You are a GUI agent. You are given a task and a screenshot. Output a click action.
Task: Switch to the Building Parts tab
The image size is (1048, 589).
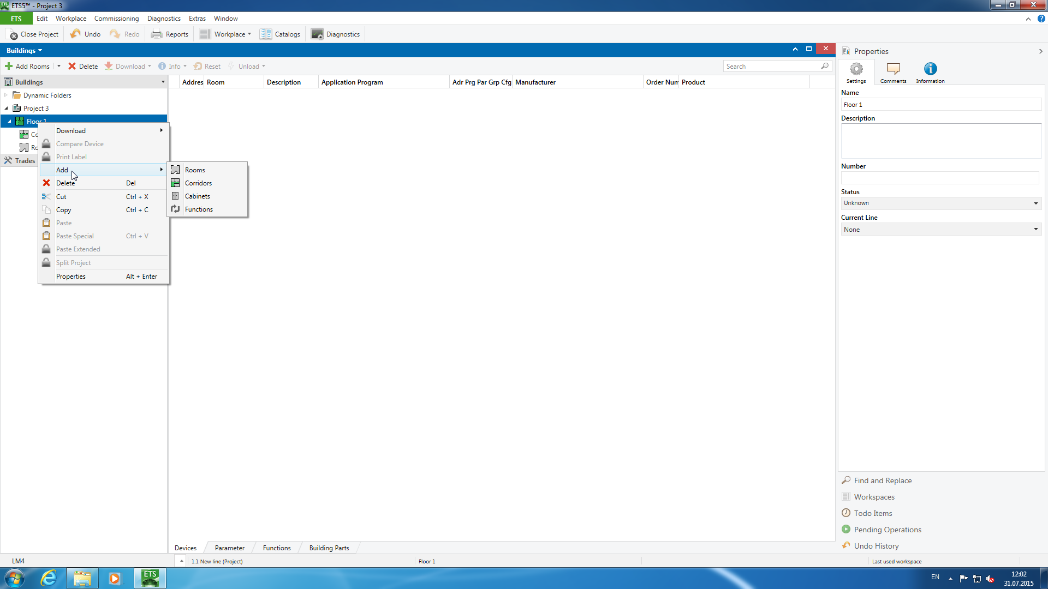[329, 548]
